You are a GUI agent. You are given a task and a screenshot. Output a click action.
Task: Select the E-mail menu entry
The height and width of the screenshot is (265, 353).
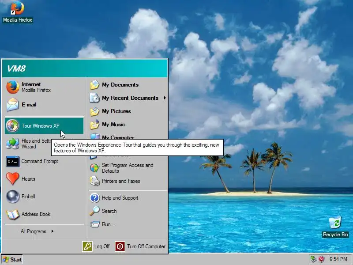(44, 105)
